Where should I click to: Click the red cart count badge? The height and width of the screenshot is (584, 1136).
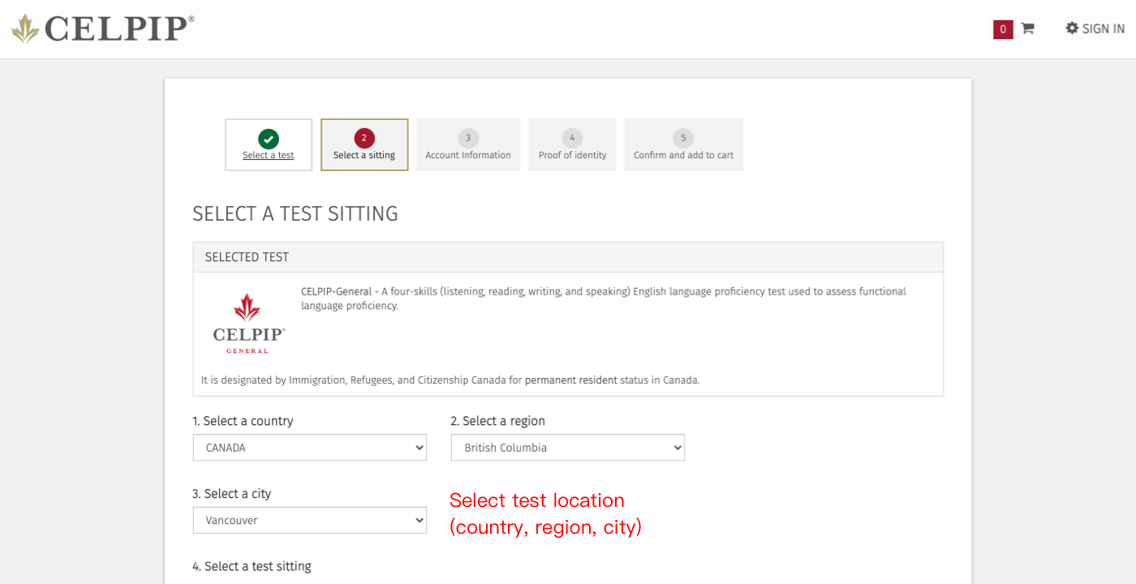click(x=1003, y=29)
